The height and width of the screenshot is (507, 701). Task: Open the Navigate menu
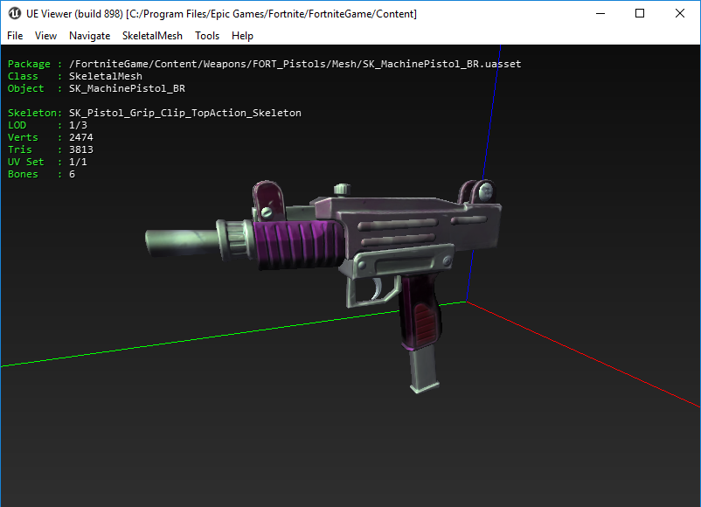[89, 36]
